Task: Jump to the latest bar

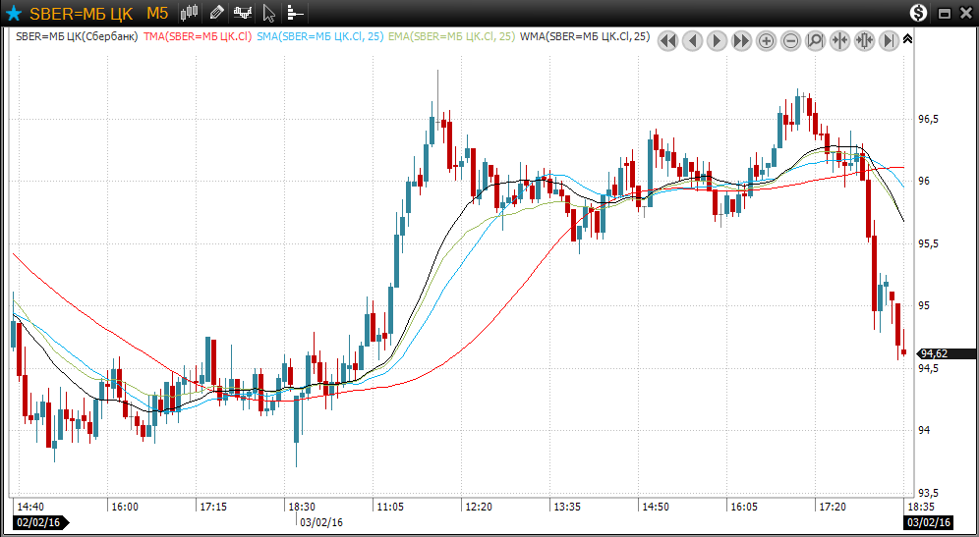Action: coord(889,40)
